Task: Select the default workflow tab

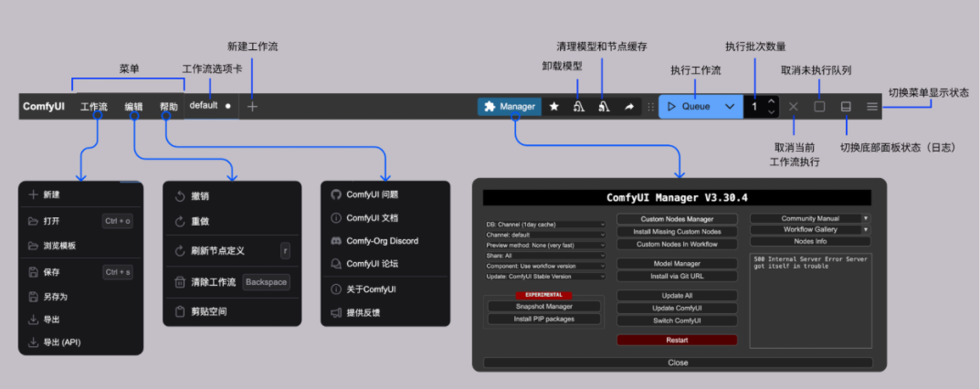Action: [211, 106]
